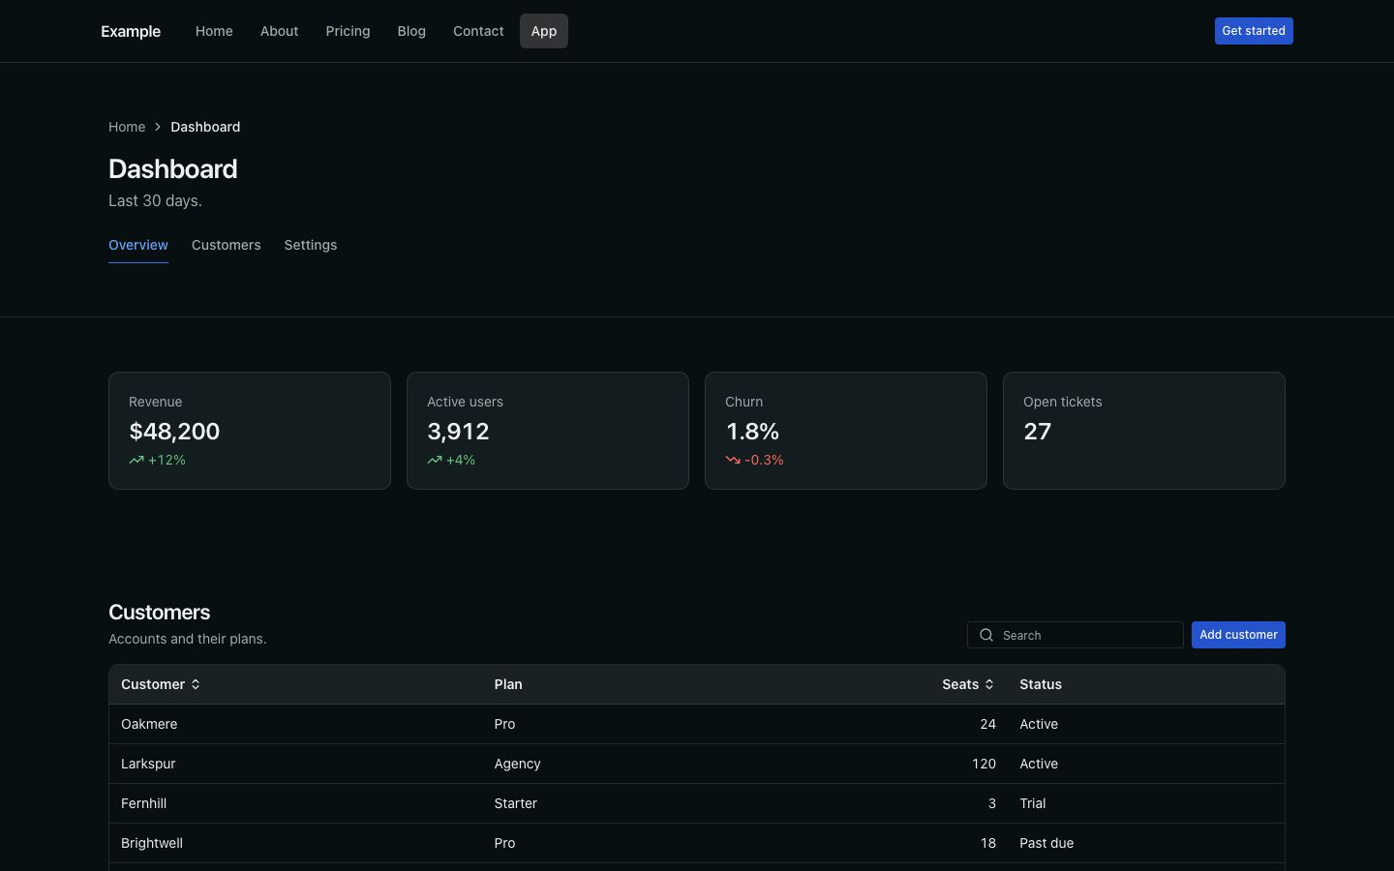The image size is (1394, 871).
Task: Select the Brightwell customer name
Action: [152, 843]
